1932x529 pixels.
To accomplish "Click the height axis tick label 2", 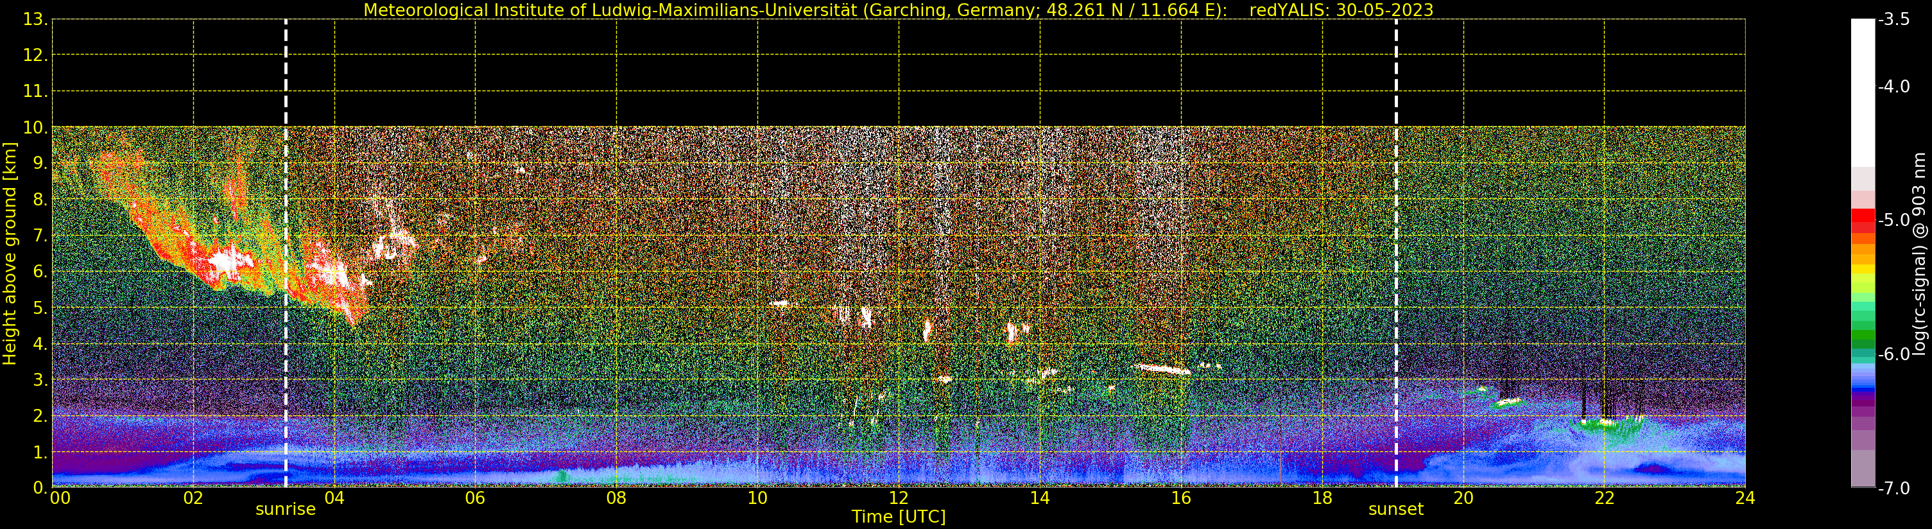I will tap(40, 416).
